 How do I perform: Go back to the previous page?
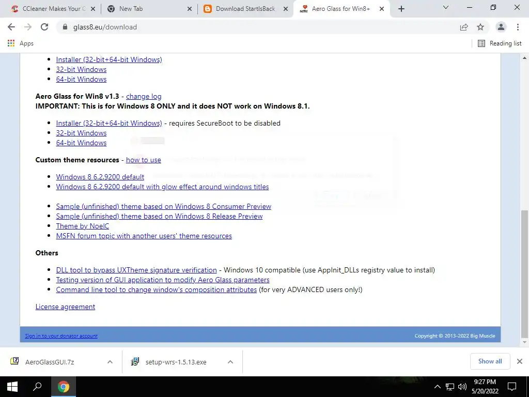(11, 27)
